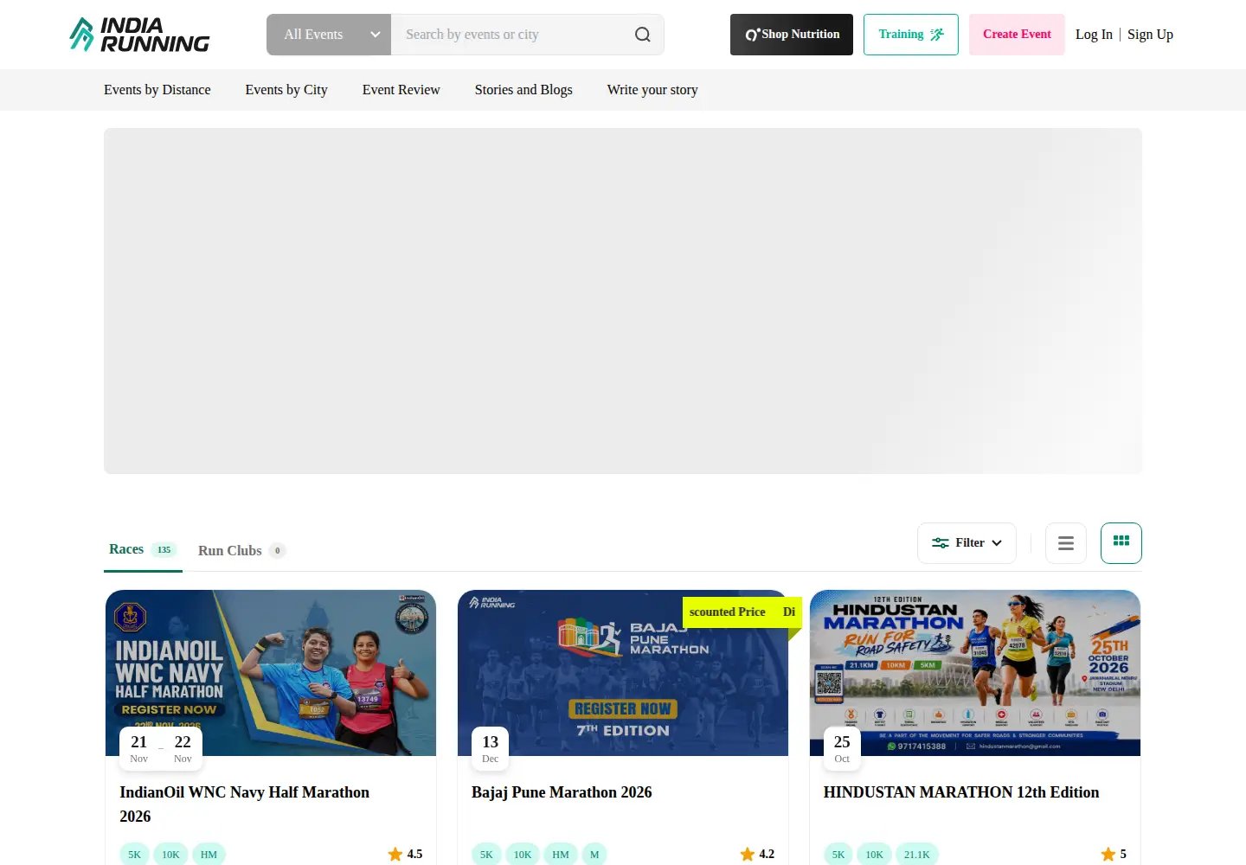
Task: Click the Discounted Price ribbon on Bajaj card
Action: [742, 612]
